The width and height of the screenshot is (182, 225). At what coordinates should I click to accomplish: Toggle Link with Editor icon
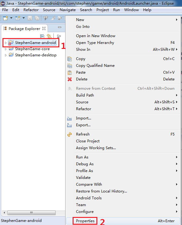(x=49, y=36)
